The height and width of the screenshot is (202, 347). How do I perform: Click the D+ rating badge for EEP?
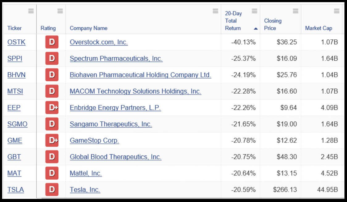tap(52, 107)
